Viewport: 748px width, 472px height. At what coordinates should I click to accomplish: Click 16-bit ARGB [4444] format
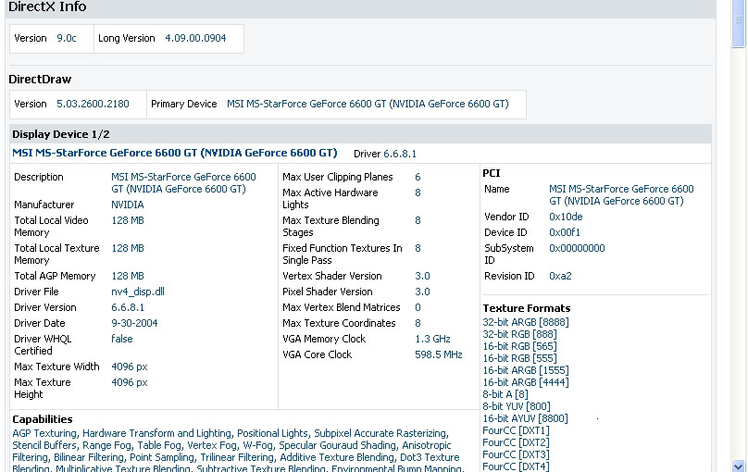pos(526,382)
